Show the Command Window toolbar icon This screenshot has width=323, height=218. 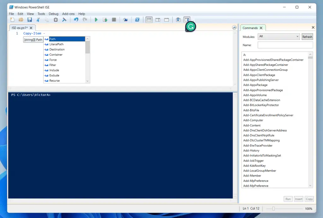coord(178,20)
